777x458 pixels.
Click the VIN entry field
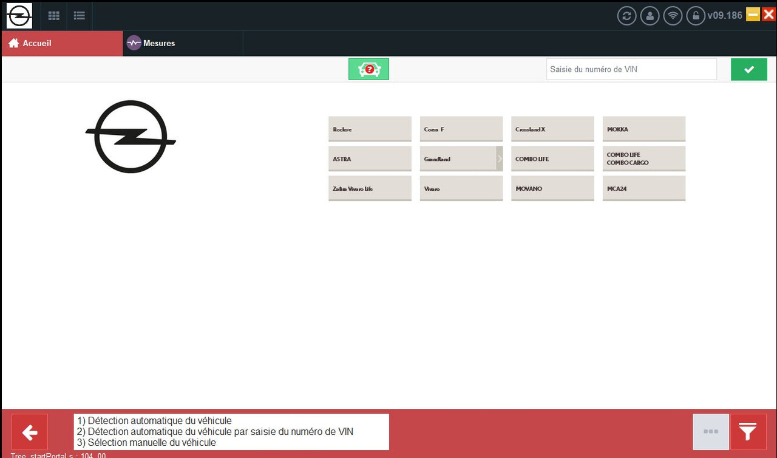631,69
